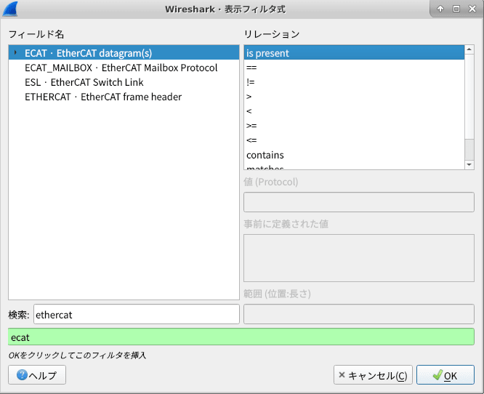Choose the 'is present' relation
484x394 pixels.
354,53
